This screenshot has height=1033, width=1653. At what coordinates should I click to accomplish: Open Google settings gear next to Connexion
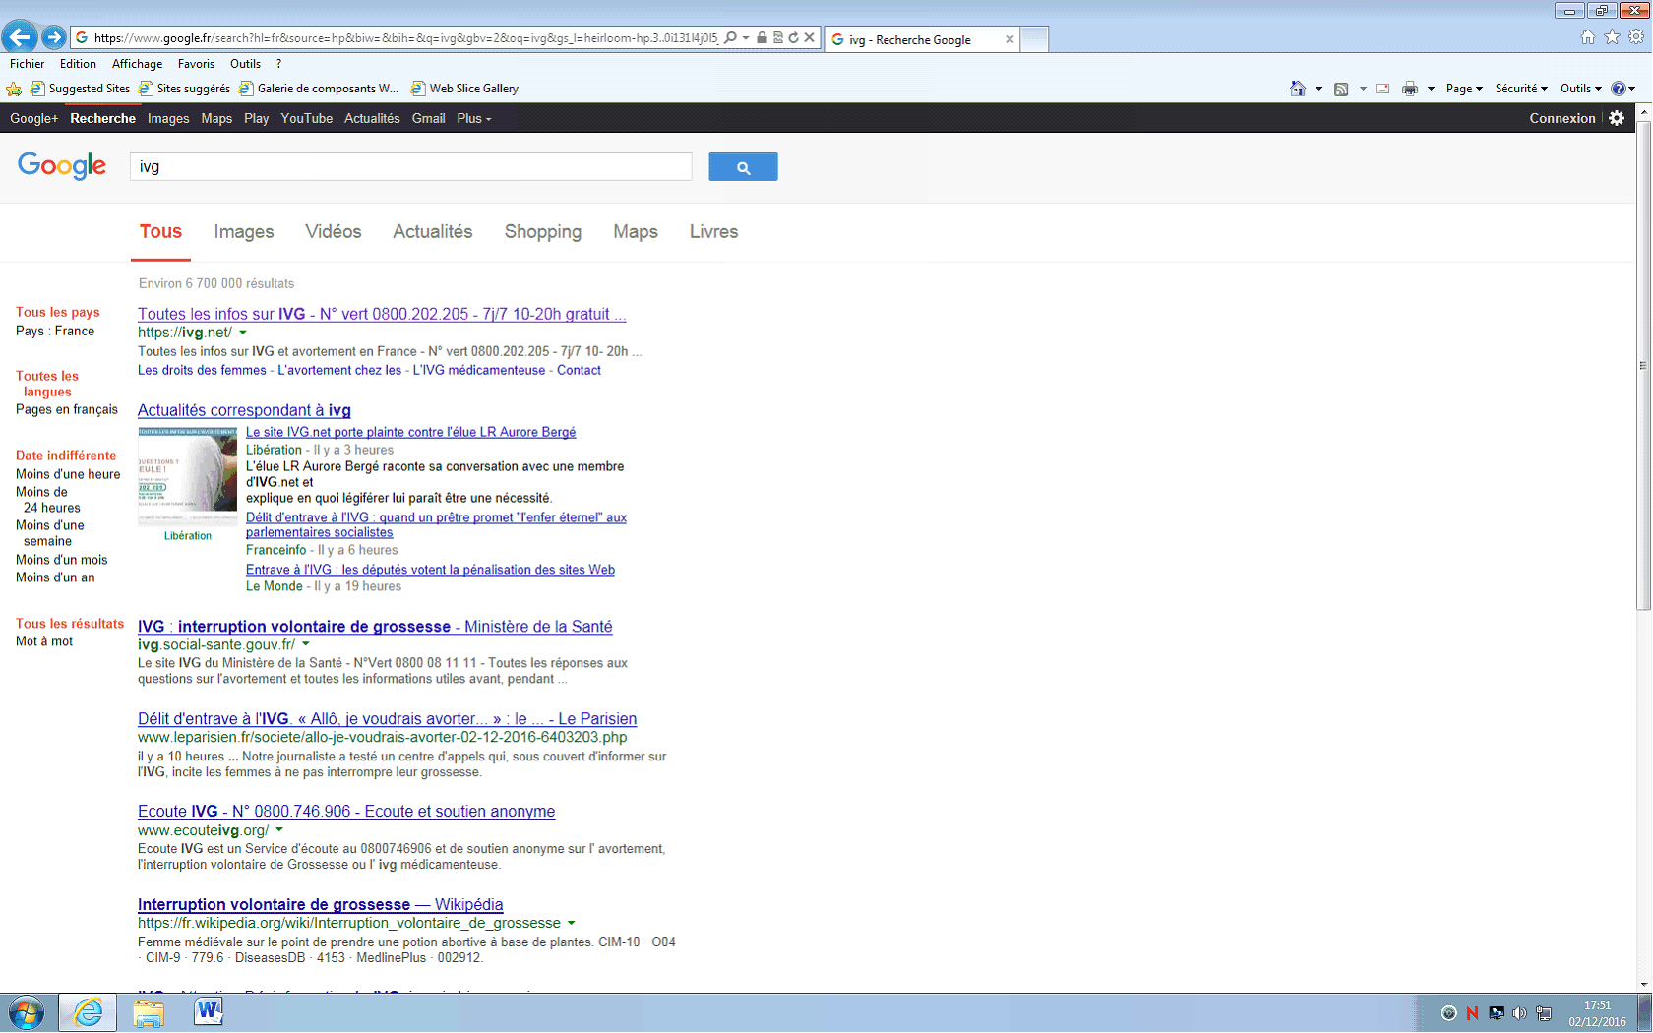[x=1617, y=118]
